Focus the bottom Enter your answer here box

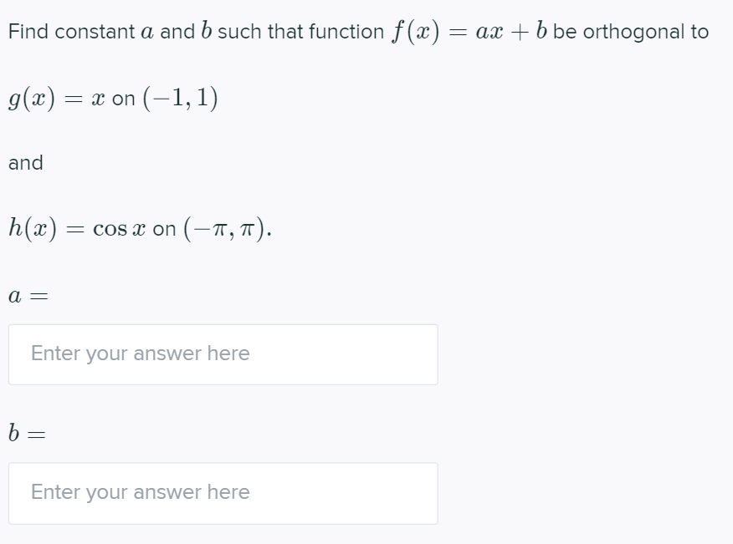pyautogui.click(x=223, y=492)
